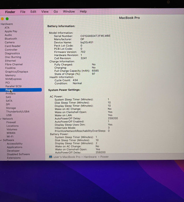Select USB in the sidebar
Image resolution: width=184 pixels, height=202 pixels.
tap(9, 115)
